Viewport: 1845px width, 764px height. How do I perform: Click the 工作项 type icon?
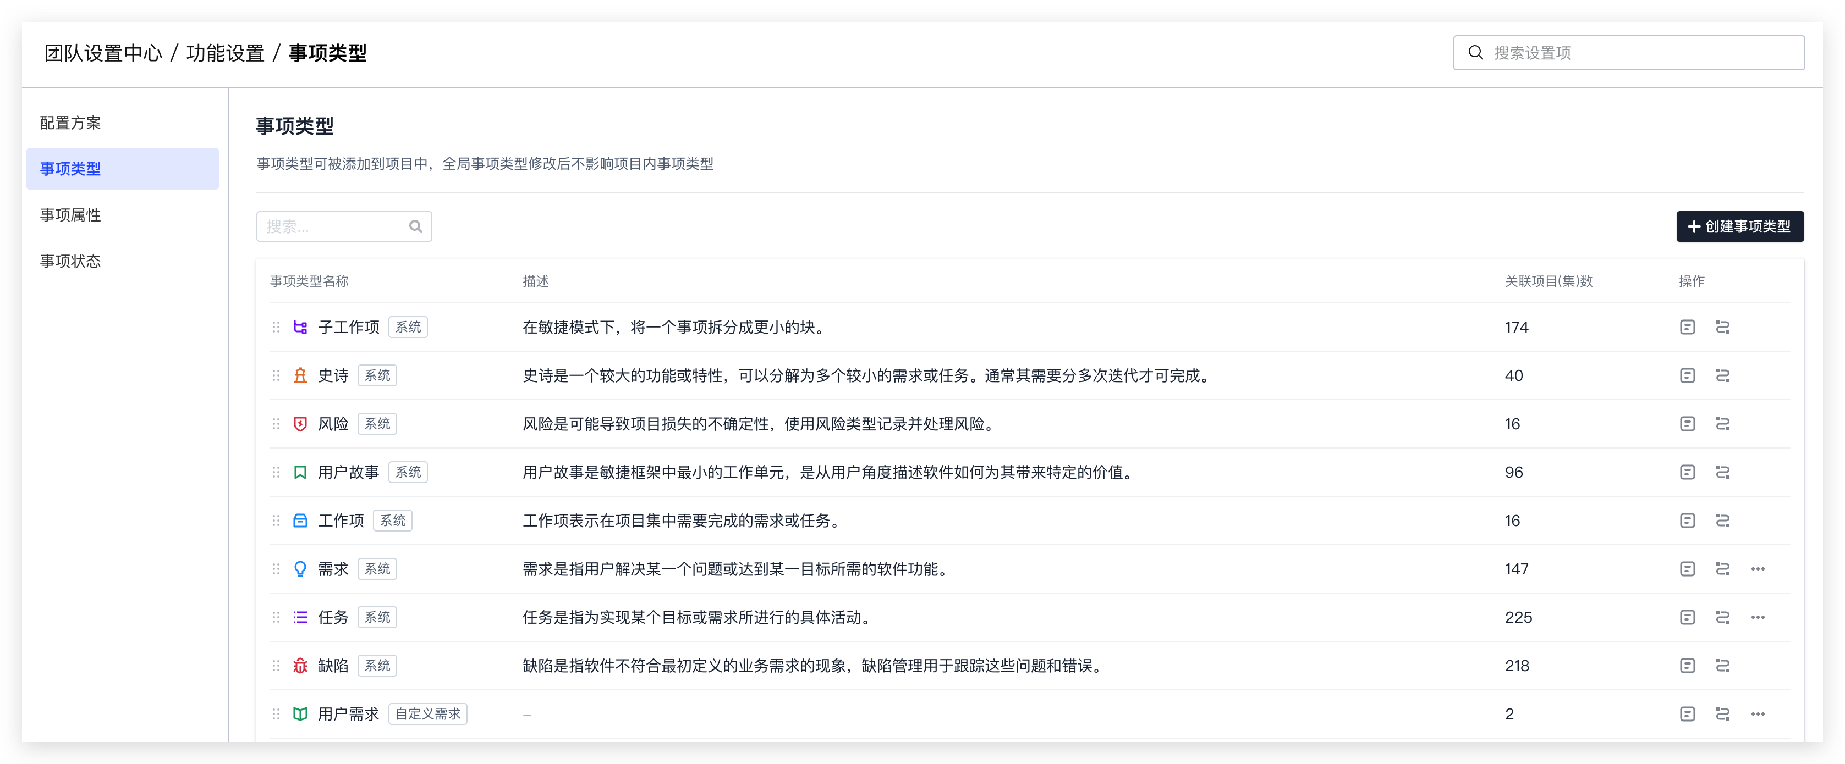[300, 520]
